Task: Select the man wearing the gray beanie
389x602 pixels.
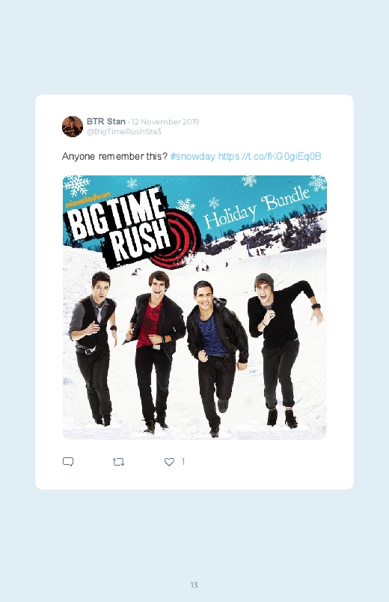Action: point(282,349)
